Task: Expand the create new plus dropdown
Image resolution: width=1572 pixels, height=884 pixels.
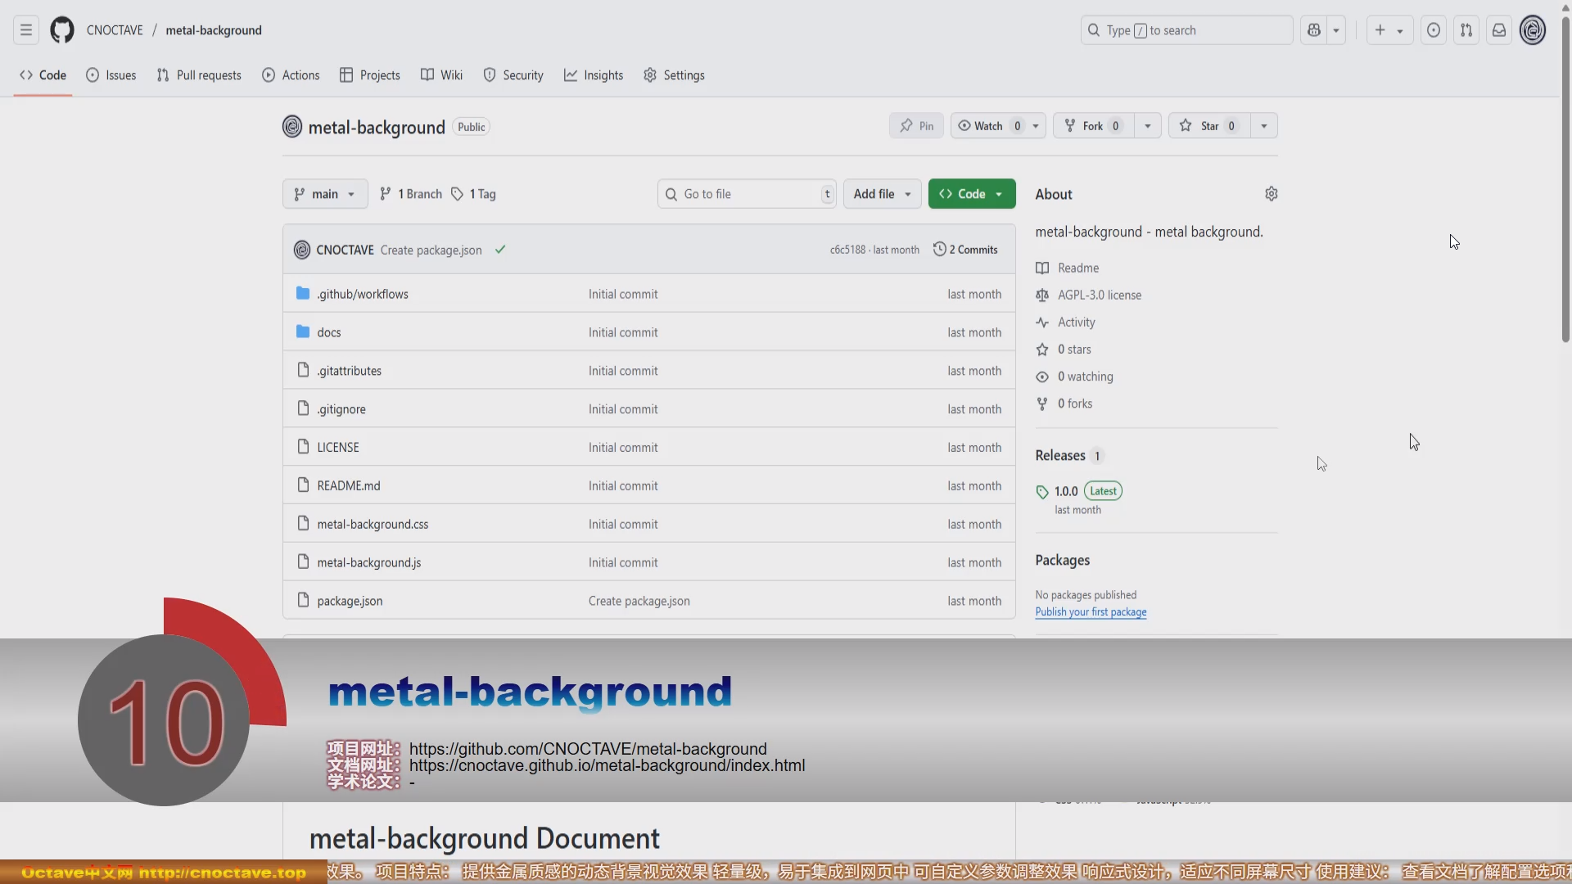Action: (1389, 30)
